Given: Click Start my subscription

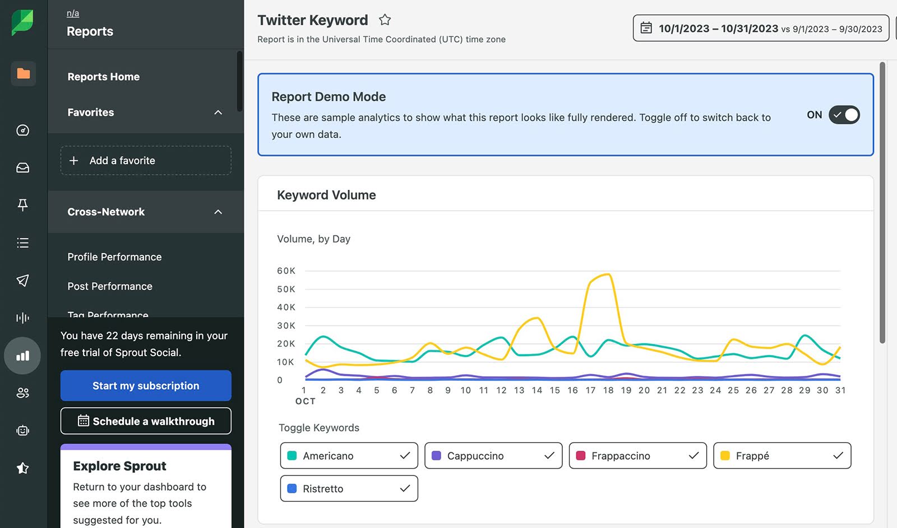Looking at the screenshot, I should point(145,385).
